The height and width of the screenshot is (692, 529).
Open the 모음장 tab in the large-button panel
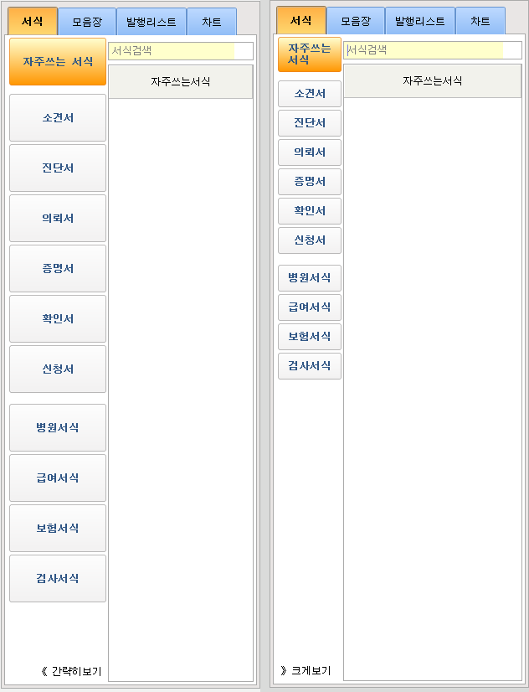[87, 22]
